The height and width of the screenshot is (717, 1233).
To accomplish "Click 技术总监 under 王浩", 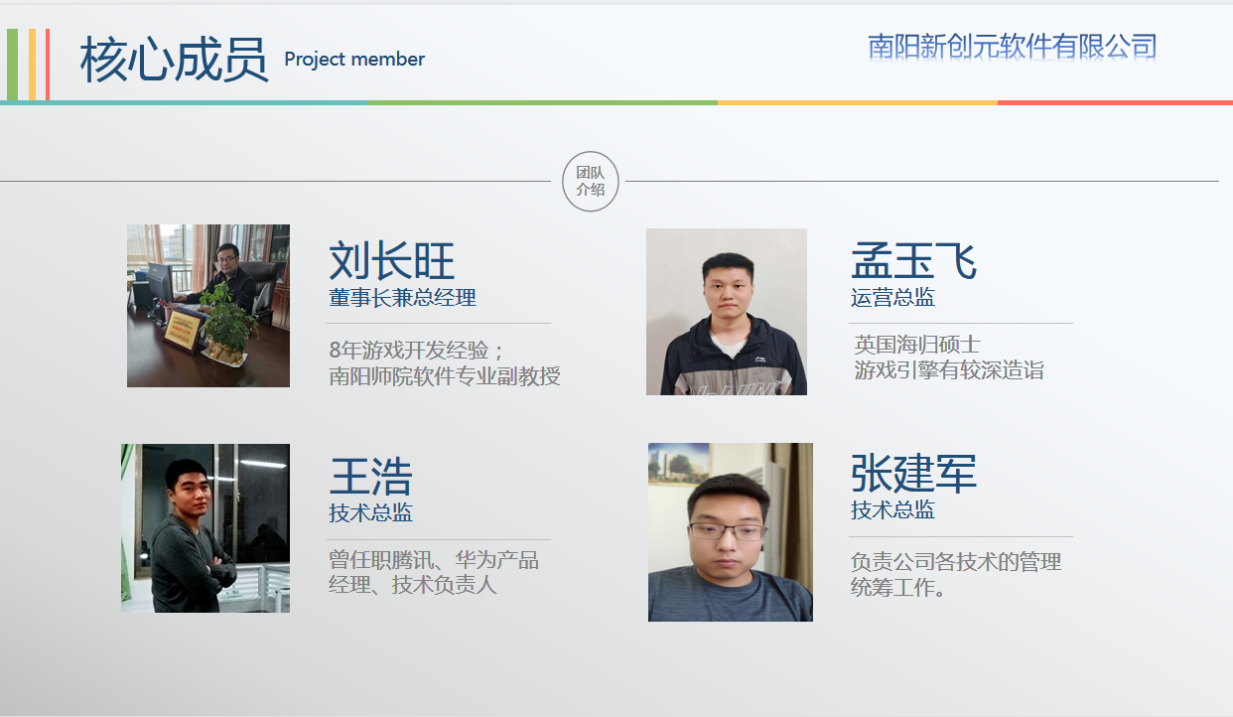I will click(371, 512).
